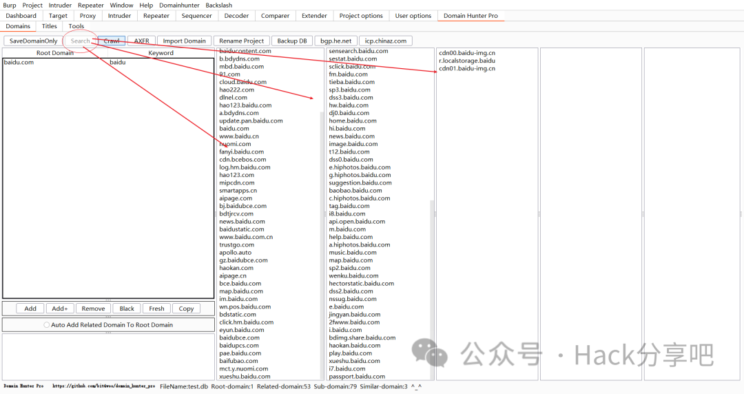
Task: Click the Remove button
Action: 93,309
